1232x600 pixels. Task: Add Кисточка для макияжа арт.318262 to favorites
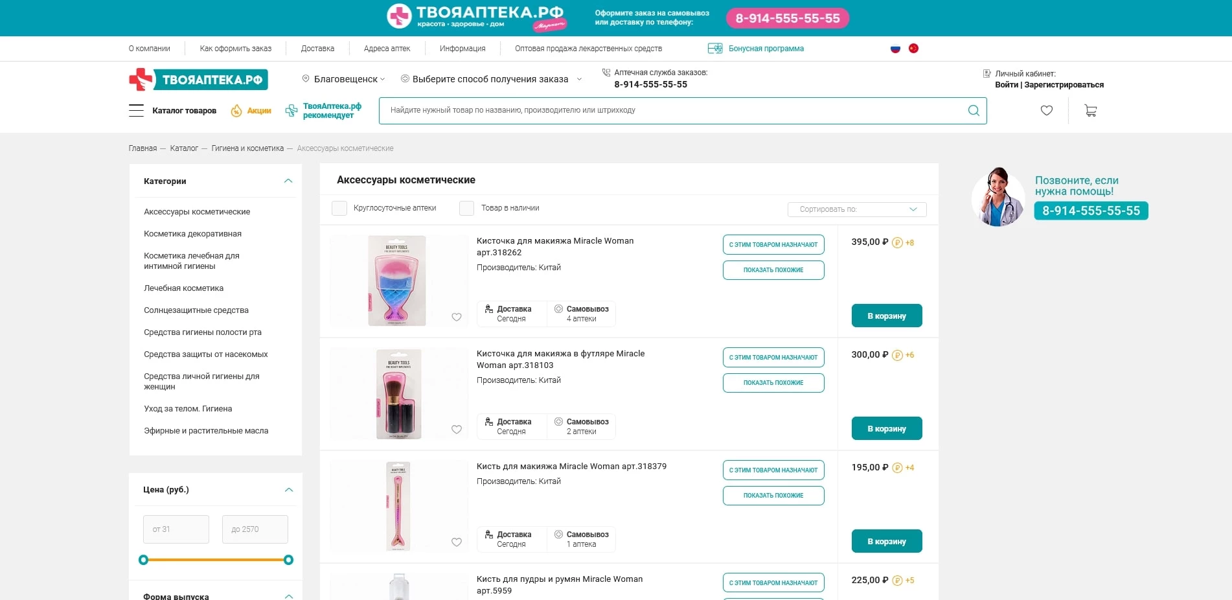(457, 317)
